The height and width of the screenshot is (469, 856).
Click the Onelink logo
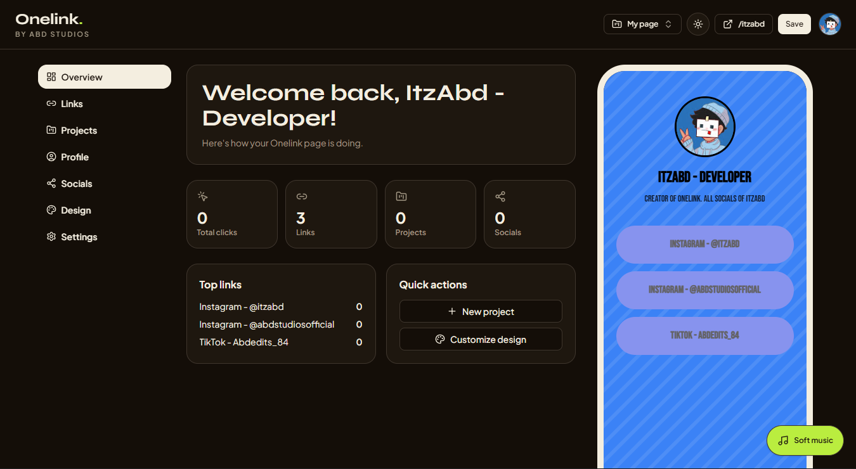49,19
